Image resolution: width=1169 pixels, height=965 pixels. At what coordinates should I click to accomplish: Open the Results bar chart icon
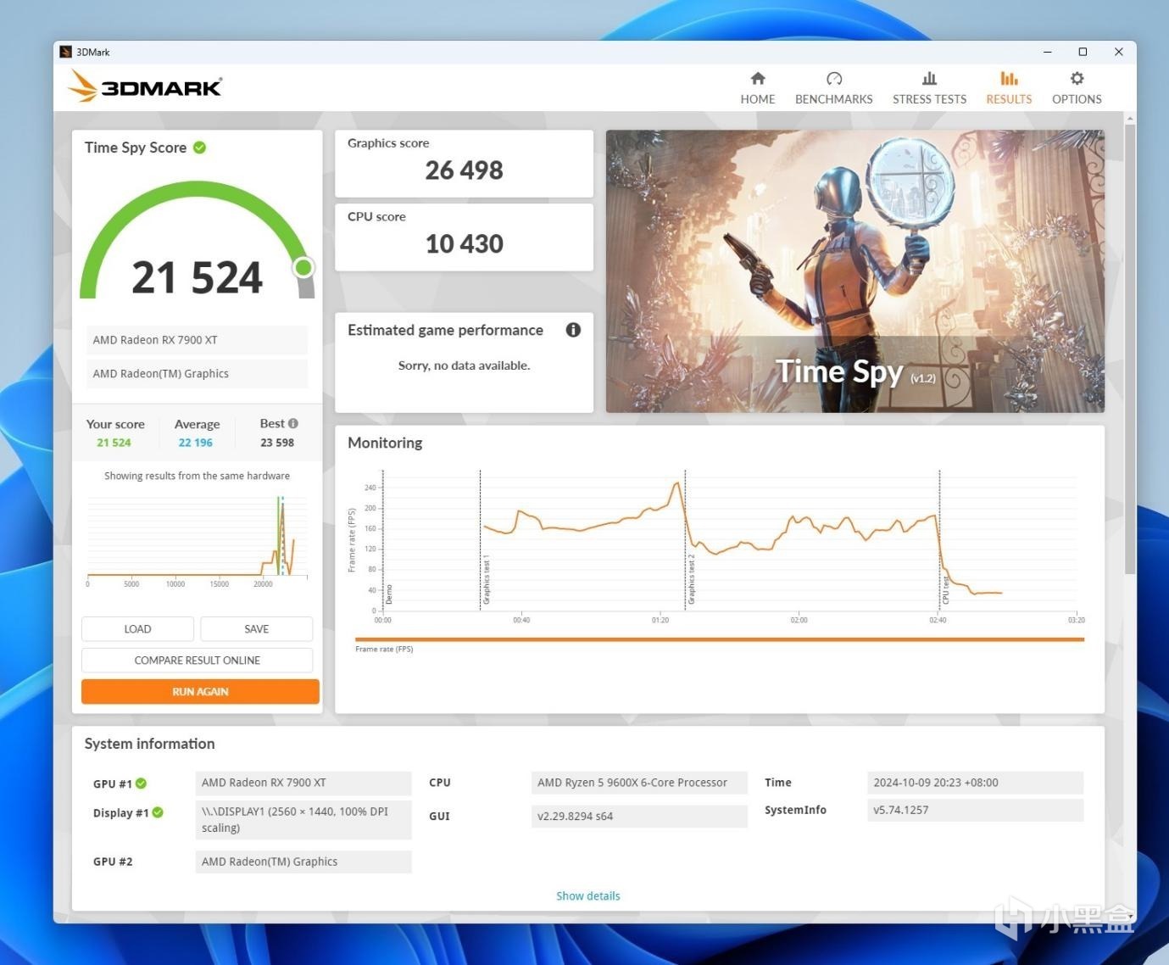tap(1009, 78)
